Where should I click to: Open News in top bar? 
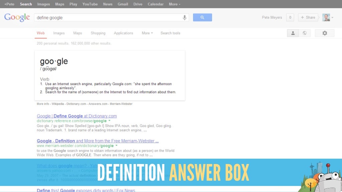pos(108,4)
